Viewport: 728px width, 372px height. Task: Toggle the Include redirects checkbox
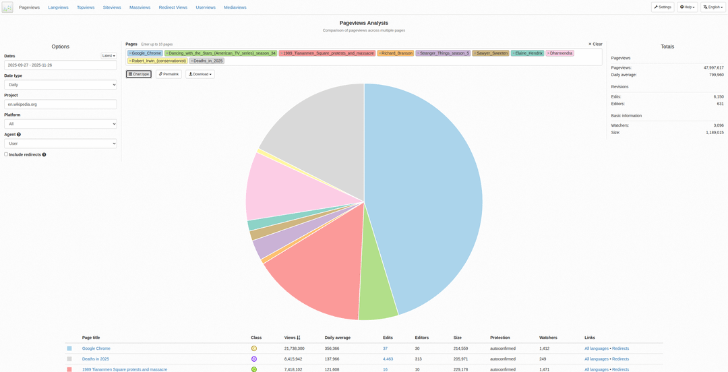tap(6, 154)
